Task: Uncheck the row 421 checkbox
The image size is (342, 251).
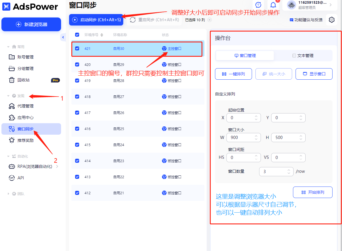Action: tap(77, 48)
